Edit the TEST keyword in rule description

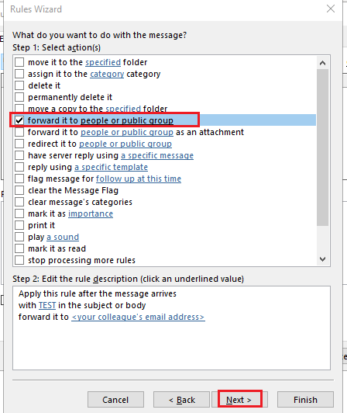[x=47, y=305]
